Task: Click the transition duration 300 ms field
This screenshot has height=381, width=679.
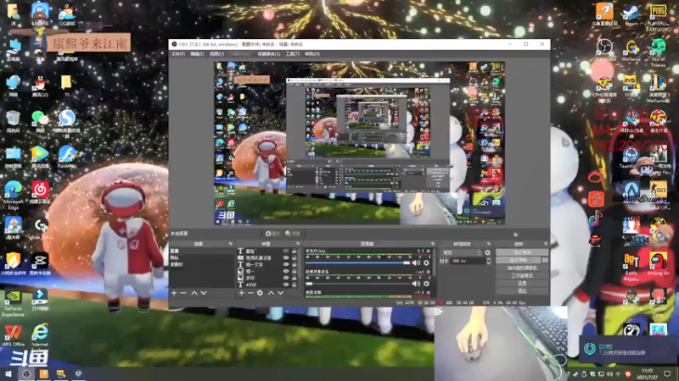Action: click(x=469, y=261)
